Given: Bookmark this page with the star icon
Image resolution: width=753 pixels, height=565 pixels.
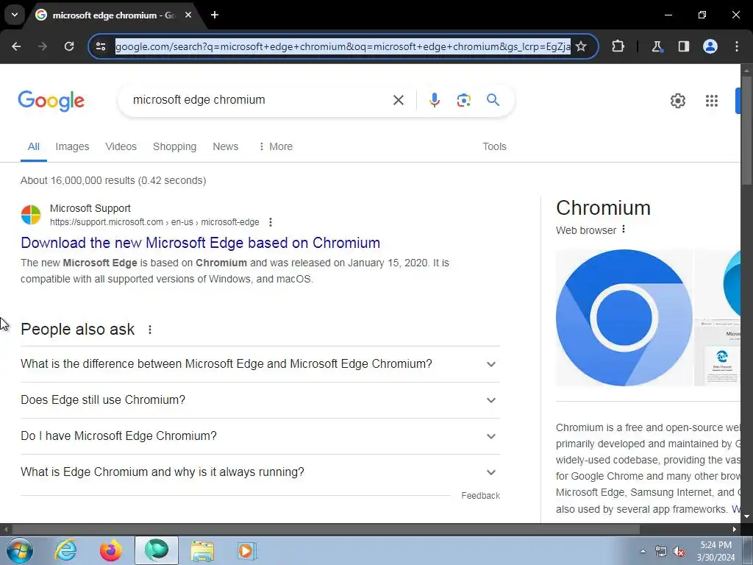Looking at the screenshot, I should click(581, 46).
